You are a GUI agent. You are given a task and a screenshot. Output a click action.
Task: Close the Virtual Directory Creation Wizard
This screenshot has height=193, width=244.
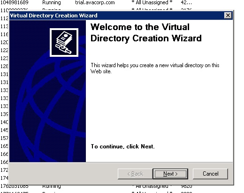pos(228,15)
